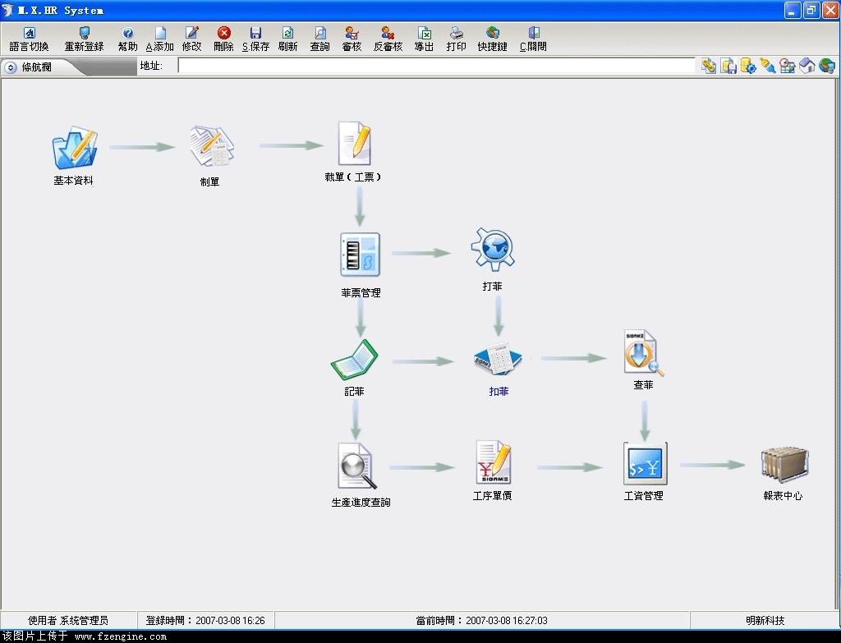Viewport: 841px width, 643px height.
Task: Click the 地址 address input field
Action: point(436,66)
